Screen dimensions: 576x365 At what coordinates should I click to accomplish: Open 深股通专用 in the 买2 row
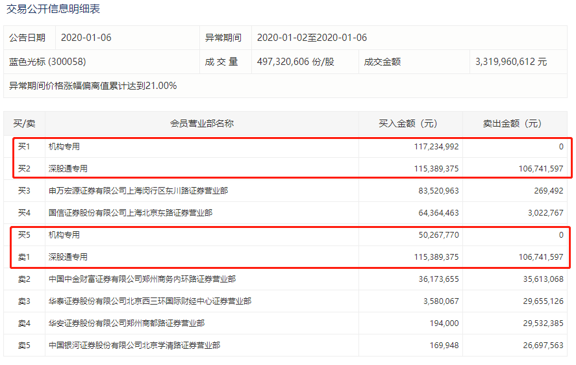68,169
